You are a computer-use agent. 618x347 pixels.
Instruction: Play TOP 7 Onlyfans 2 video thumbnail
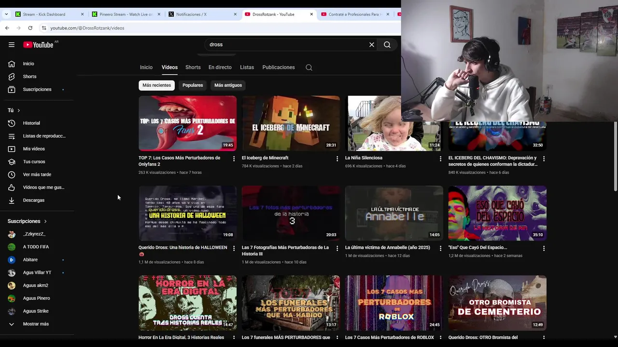click(187, 123)
